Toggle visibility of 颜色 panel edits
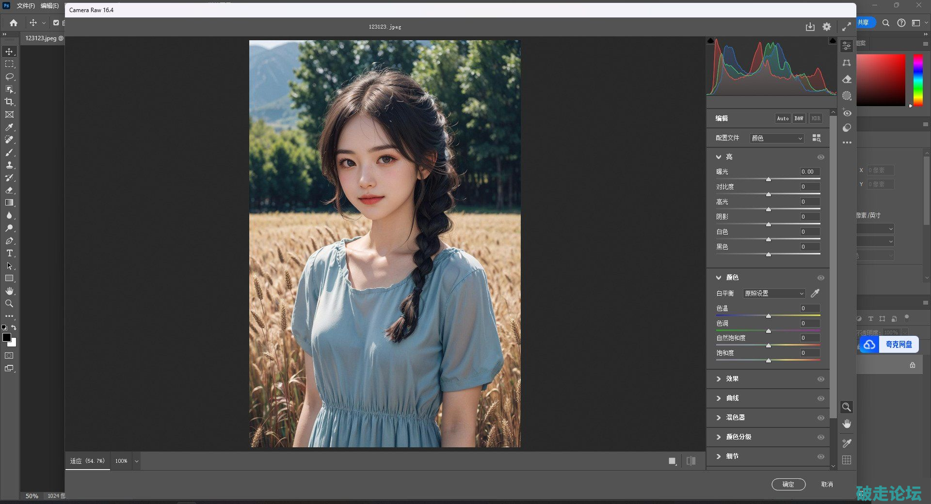The height and width of the screenshot is (504, 931). [820, 278]
